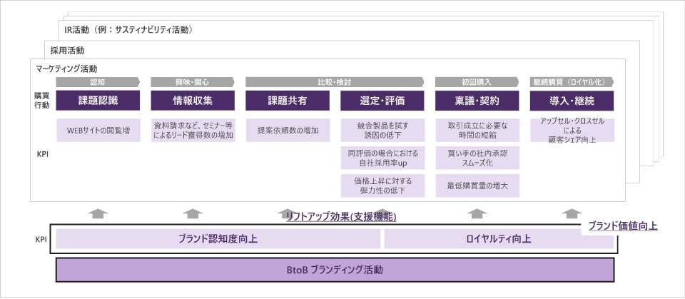The width and height of the screenshot is (685, 299).
Task: Click the up arrow beneath the 情報収集 column
Action: click(x=193, y=213)
